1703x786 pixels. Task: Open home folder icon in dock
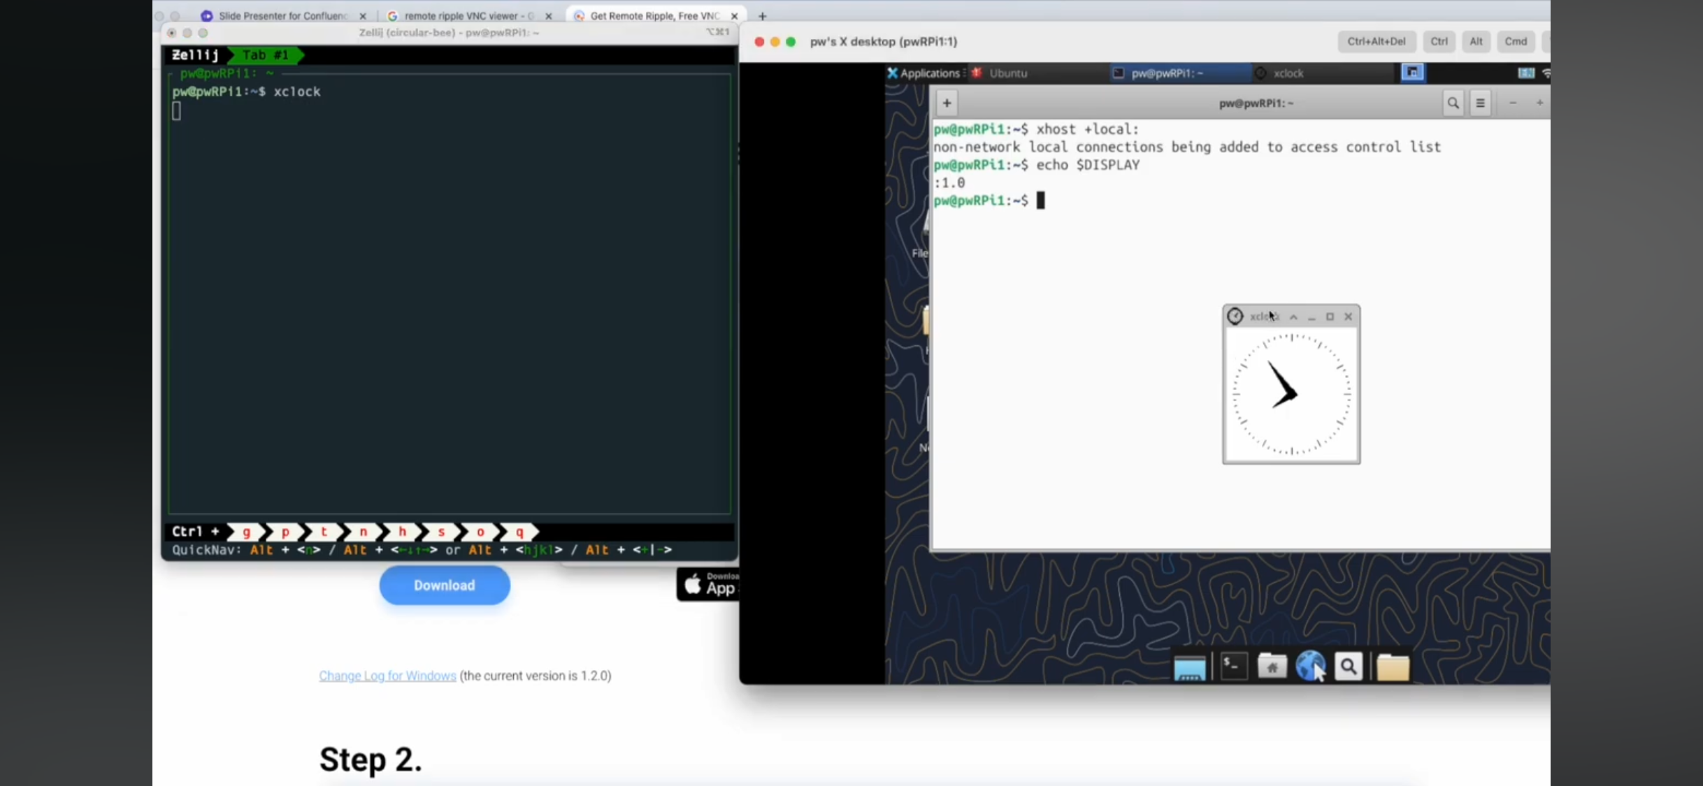[1272, 667]
